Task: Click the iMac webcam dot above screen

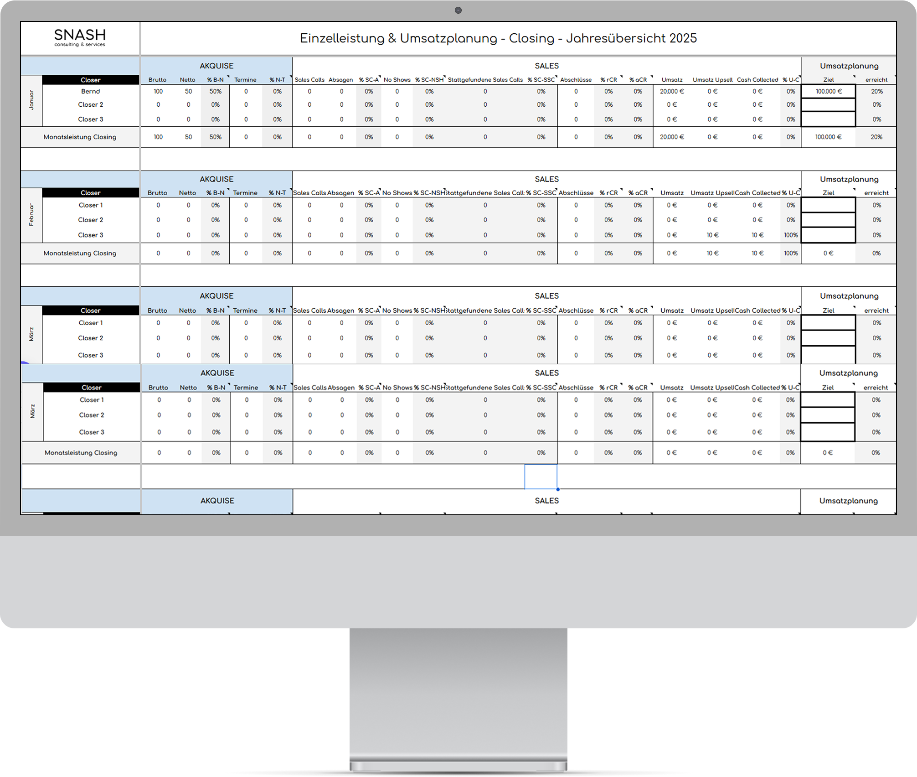Action: (x=458, y=10)
